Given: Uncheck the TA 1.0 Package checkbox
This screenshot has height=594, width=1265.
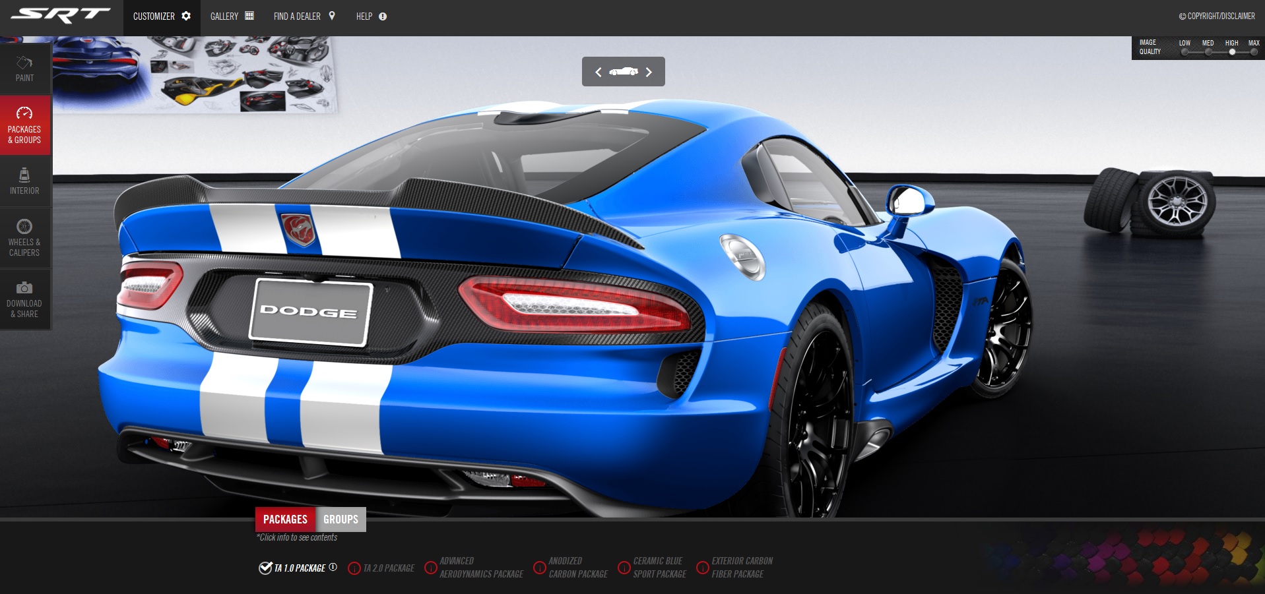Looking at the screenshot, I should (x=265, y=568).
